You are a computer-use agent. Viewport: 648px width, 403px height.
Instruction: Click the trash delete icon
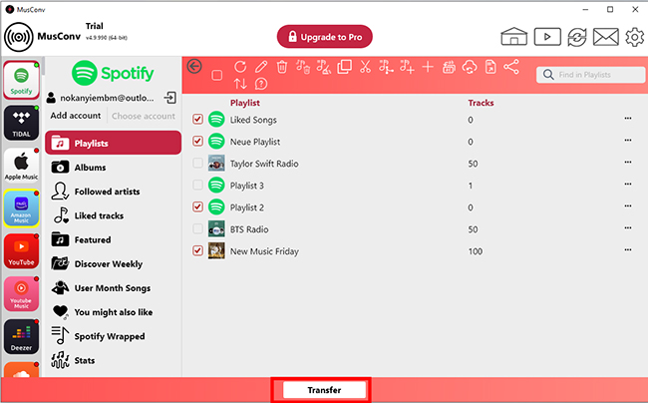tap(282, 67)
